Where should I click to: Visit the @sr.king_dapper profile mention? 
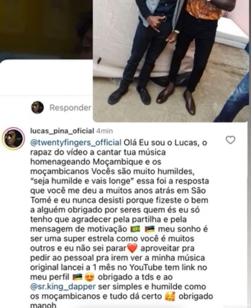tap(63, 287)
